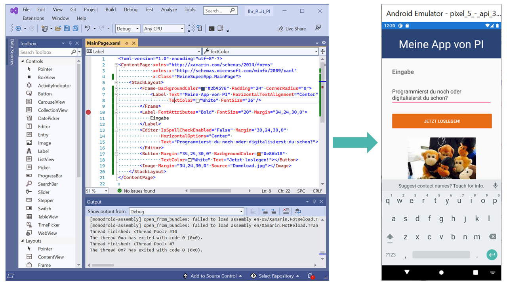This screenshot has width=507, height=285.
Task: Go to next message in Output
Action: pyautogui.click(x=273, y=211)
